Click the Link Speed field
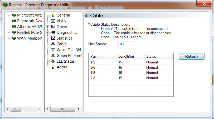This screenshot has width=214, height=119. click(125, 45)
